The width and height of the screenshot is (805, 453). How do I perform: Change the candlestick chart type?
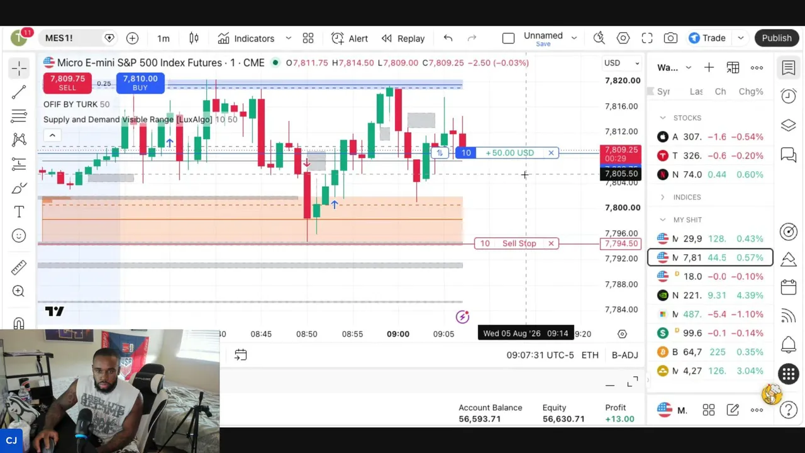[x=194, y=38]
